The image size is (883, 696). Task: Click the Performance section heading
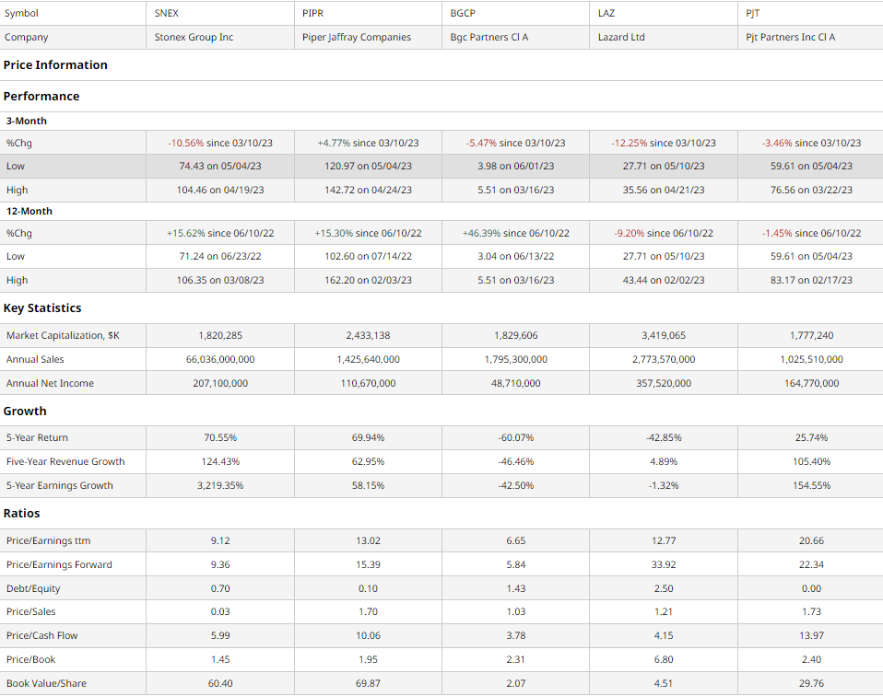coord(41,97)
